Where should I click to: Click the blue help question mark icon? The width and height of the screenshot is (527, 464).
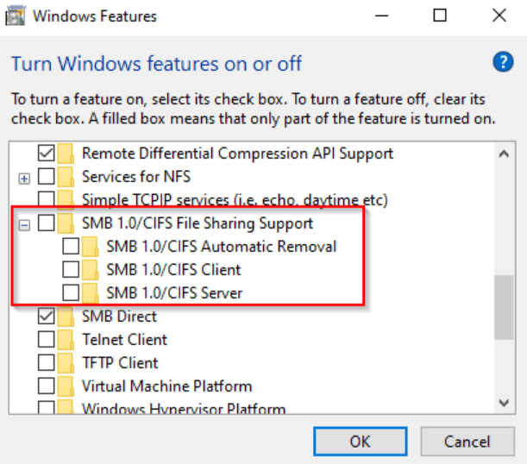[x=503, y=62]
